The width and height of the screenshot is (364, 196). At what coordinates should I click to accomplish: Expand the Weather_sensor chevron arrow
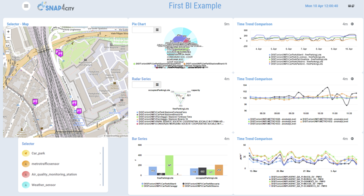point(100,185)
